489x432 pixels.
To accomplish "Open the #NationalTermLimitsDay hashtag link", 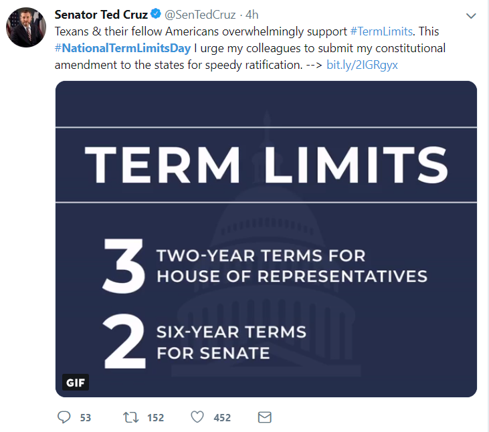I will [x=124, y=49].
